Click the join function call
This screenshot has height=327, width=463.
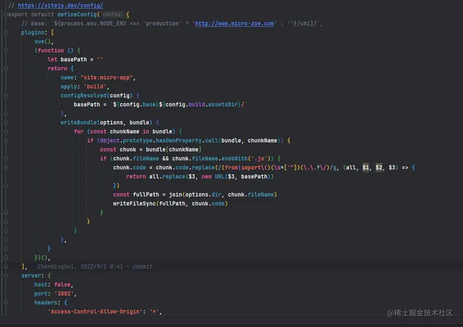176,194
